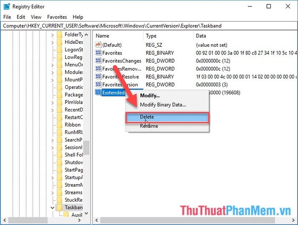Click the LogonSt folder icon
This screenshot has width=298, height=225.
click(60, 50)
